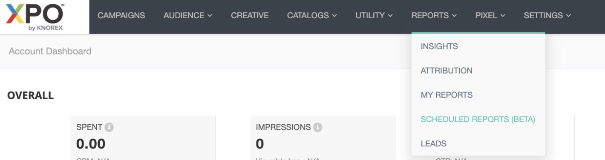Select SCHEDULED REPORTS (BETA) option
Screen dimensions: 605x160
(x=478, y=119)
